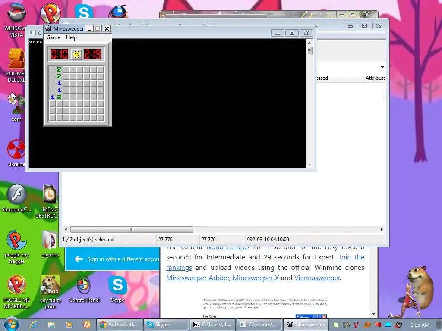Click the topmost green 2 in Minesweeper grid
Image resolution: width=442 pixels, height=331 pixels.
[x=59, y=69]
